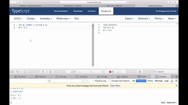Open the Examples dropdown
Image resolution: width=188 pixels, height=105 pixels.
[x=46, y=19]
